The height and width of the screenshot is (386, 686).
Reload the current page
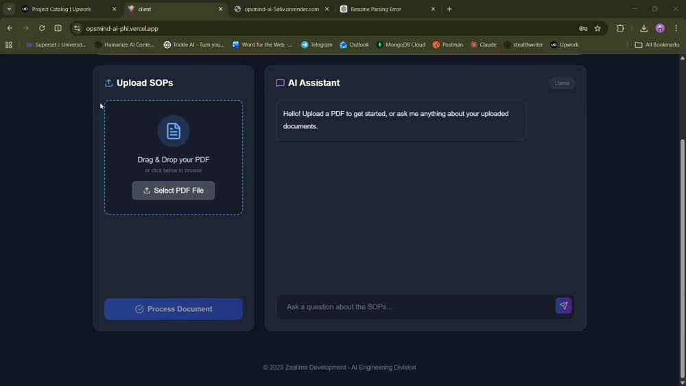(x=42, y=28)
